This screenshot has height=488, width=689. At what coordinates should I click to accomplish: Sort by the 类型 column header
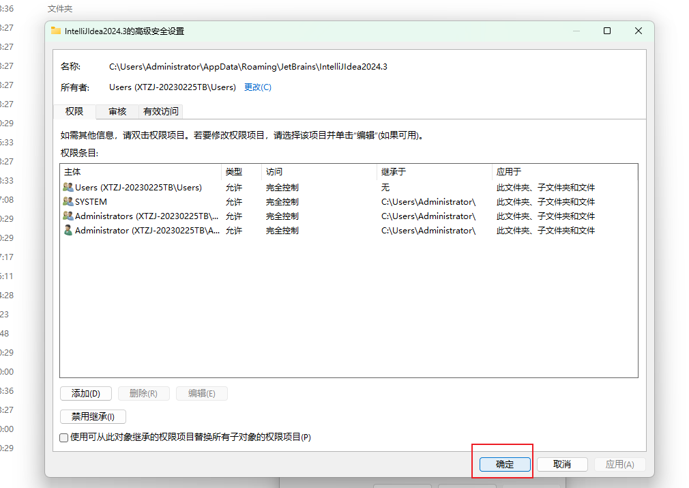(241, 172)
